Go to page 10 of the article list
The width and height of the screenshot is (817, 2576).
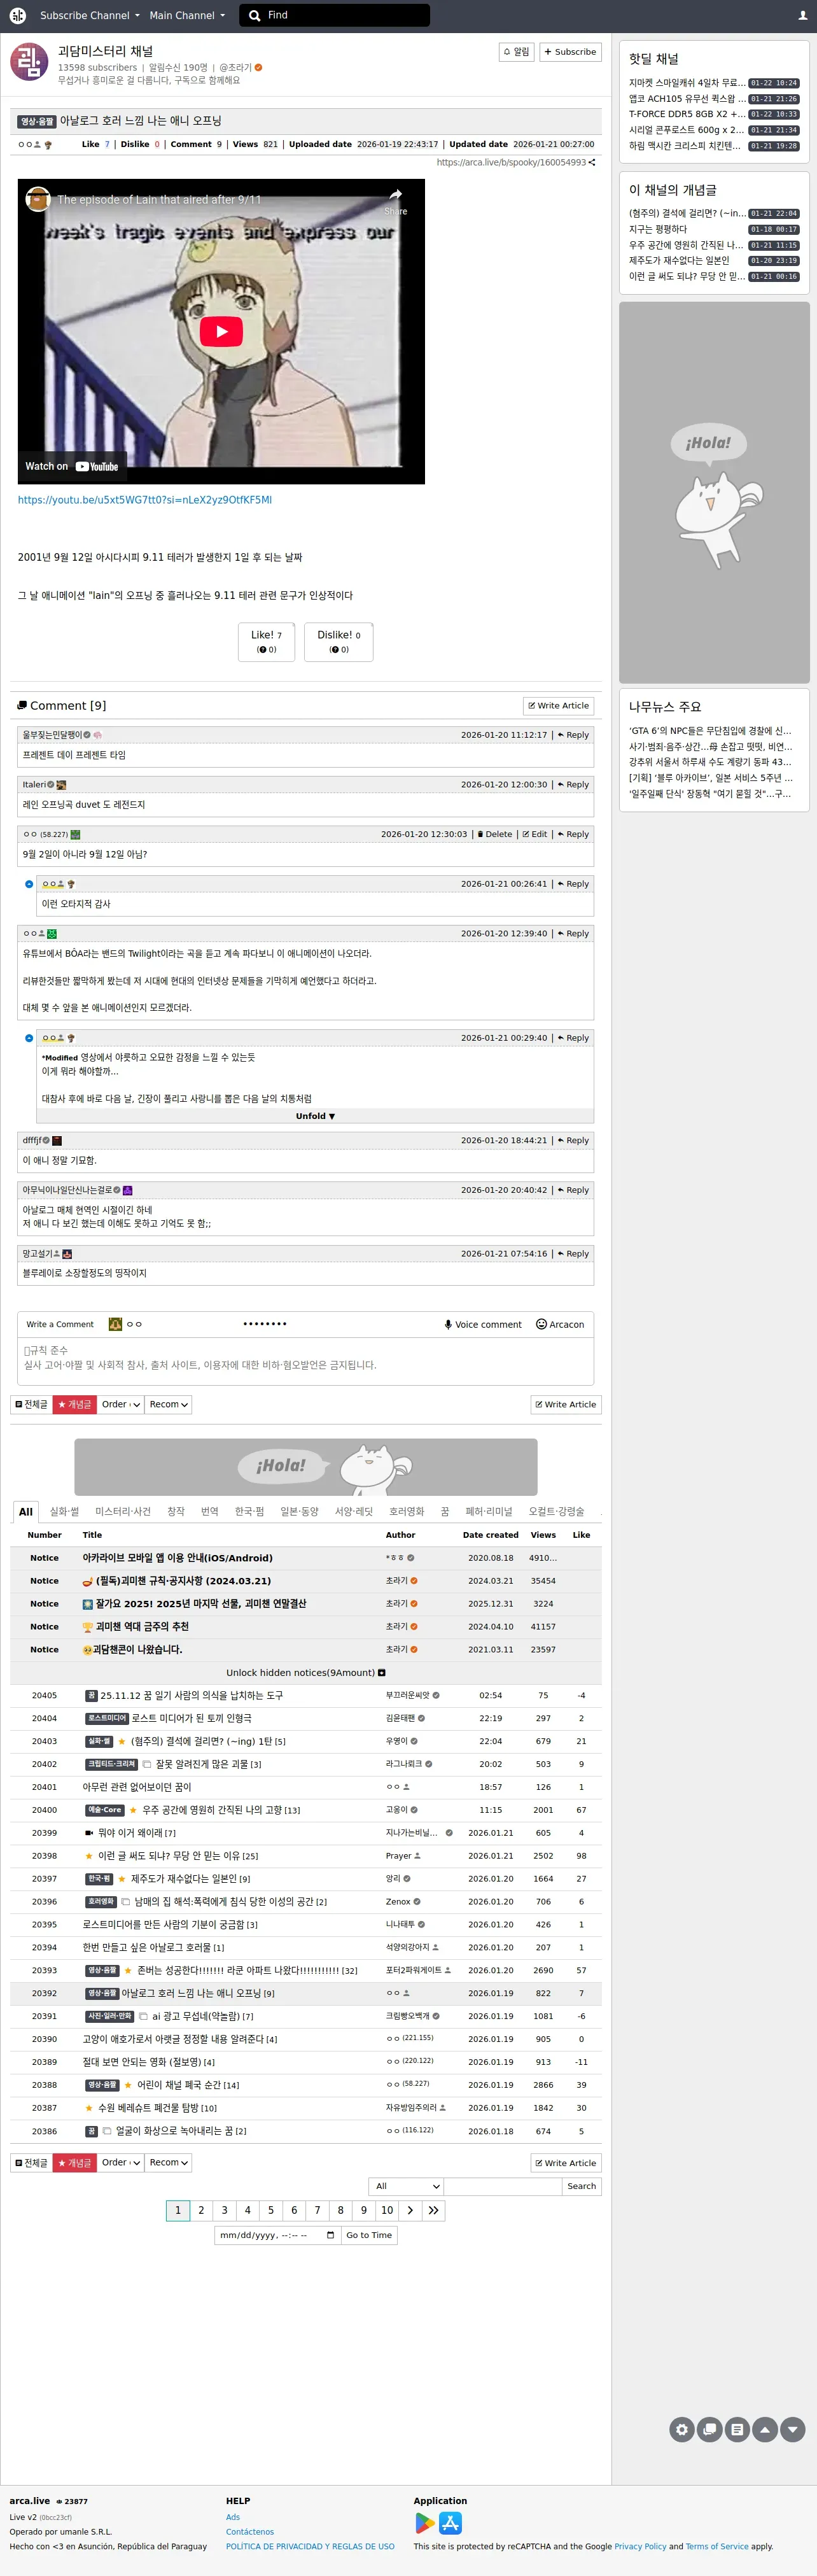click(387, 2210)
